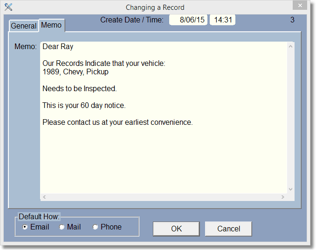Click memo scrollbar up arrow
Image resolution: width=316 pixels, height=251 pixels.
tap(291, 46)
